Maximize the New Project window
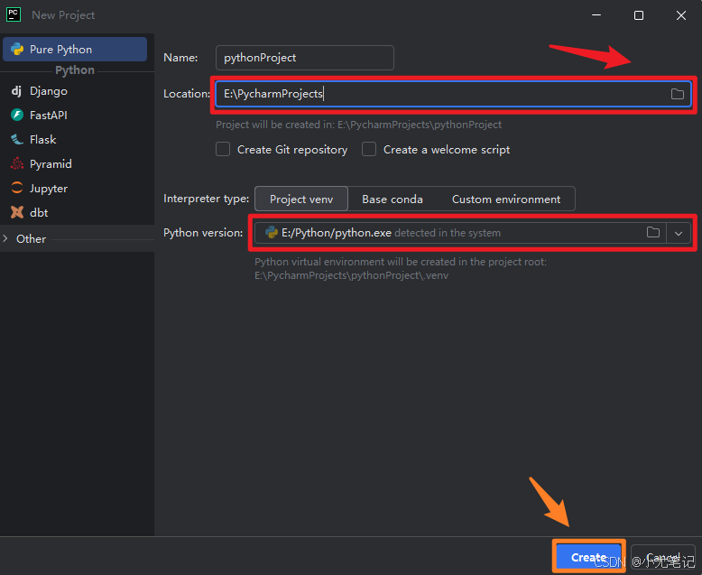702x575 pixels. click(639, 15)
